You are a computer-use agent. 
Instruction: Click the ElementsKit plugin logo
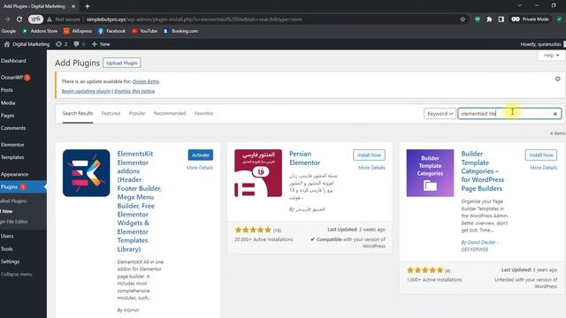pyautogui.click(x=87, y=173)
